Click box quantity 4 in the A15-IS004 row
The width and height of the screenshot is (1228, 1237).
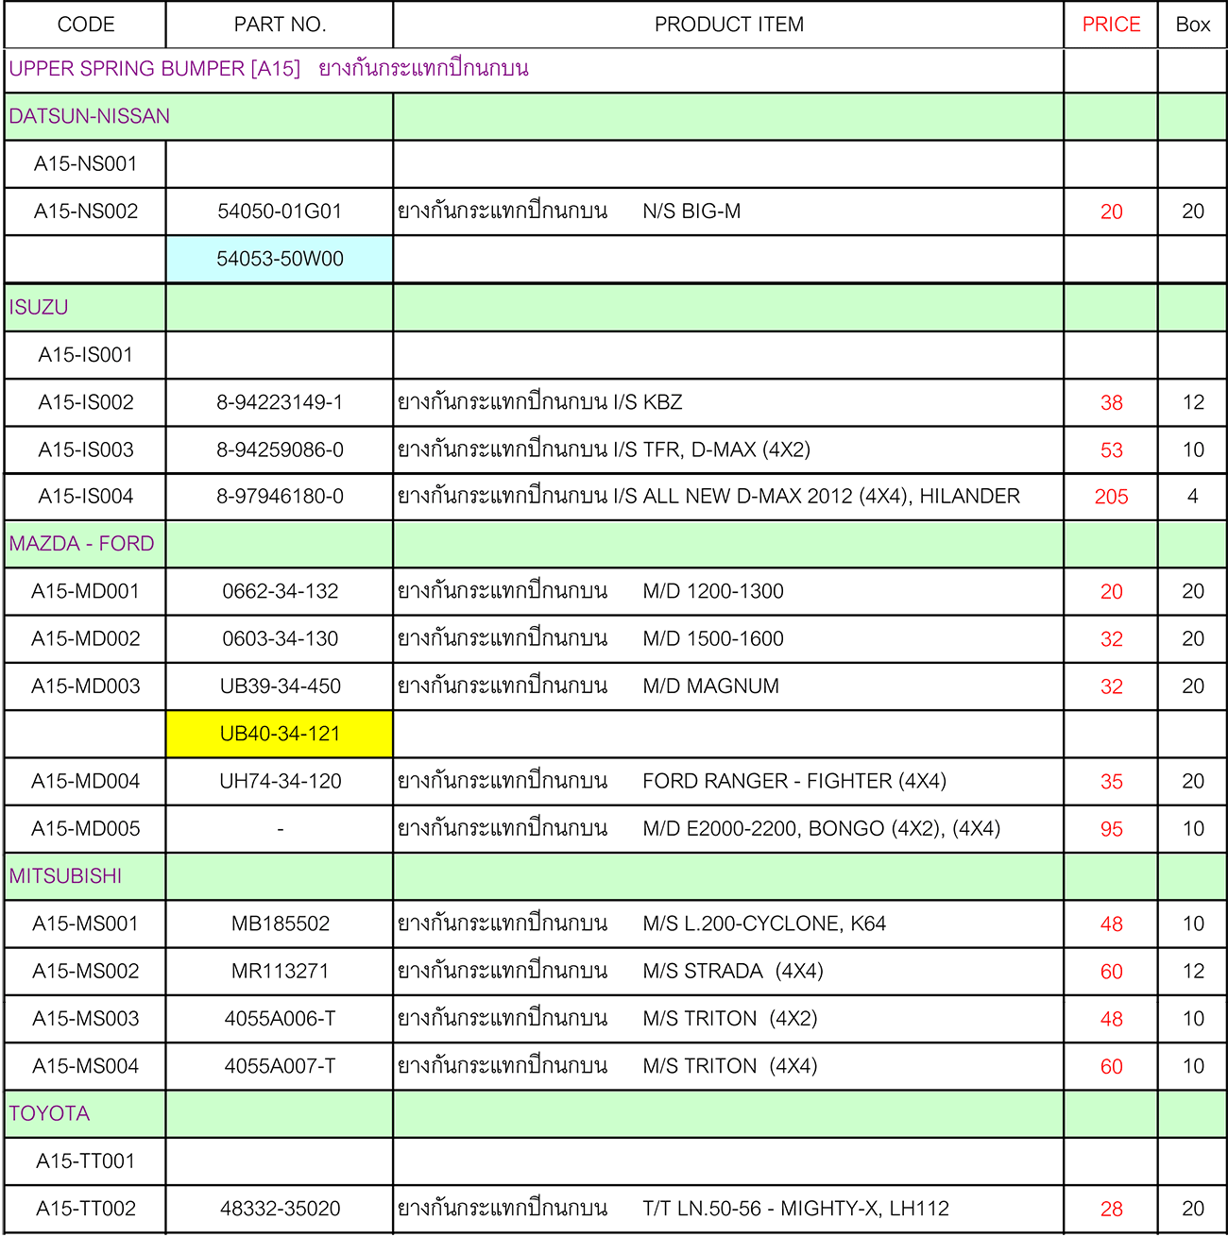point(1193,497)
